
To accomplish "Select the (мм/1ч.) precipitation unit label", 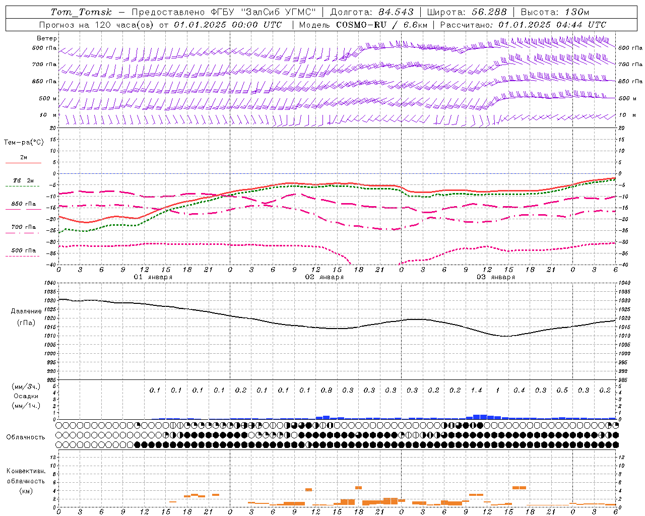I will point(26,406).
